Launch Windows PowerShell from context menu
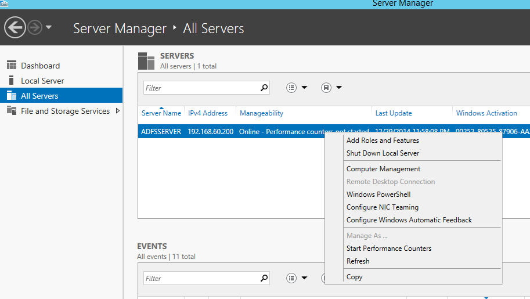Viewport: 530px width, 299px height. tap(378, 194)
